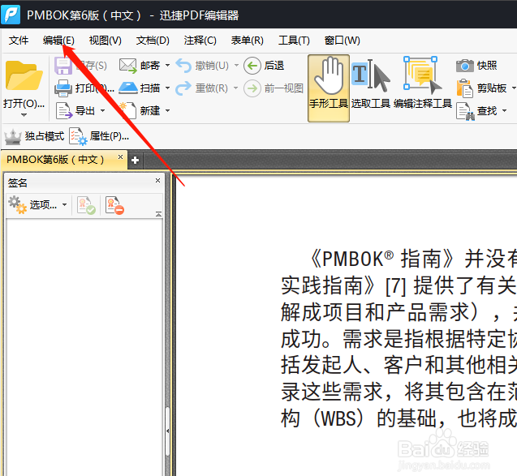Click the 选项 gear icon
This screenshot has height=476, width=517.
tap(17, 204)
